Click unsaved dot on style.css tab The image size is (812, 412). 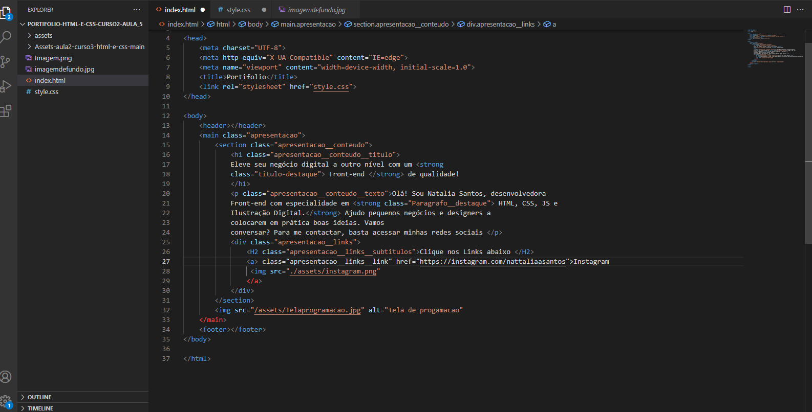[x=264, y=10]
